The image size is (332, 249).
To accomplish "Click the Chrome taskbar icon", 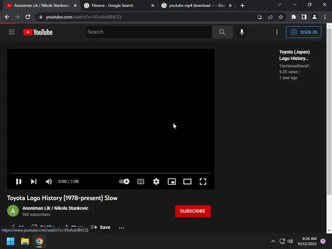I will [39, 241].
